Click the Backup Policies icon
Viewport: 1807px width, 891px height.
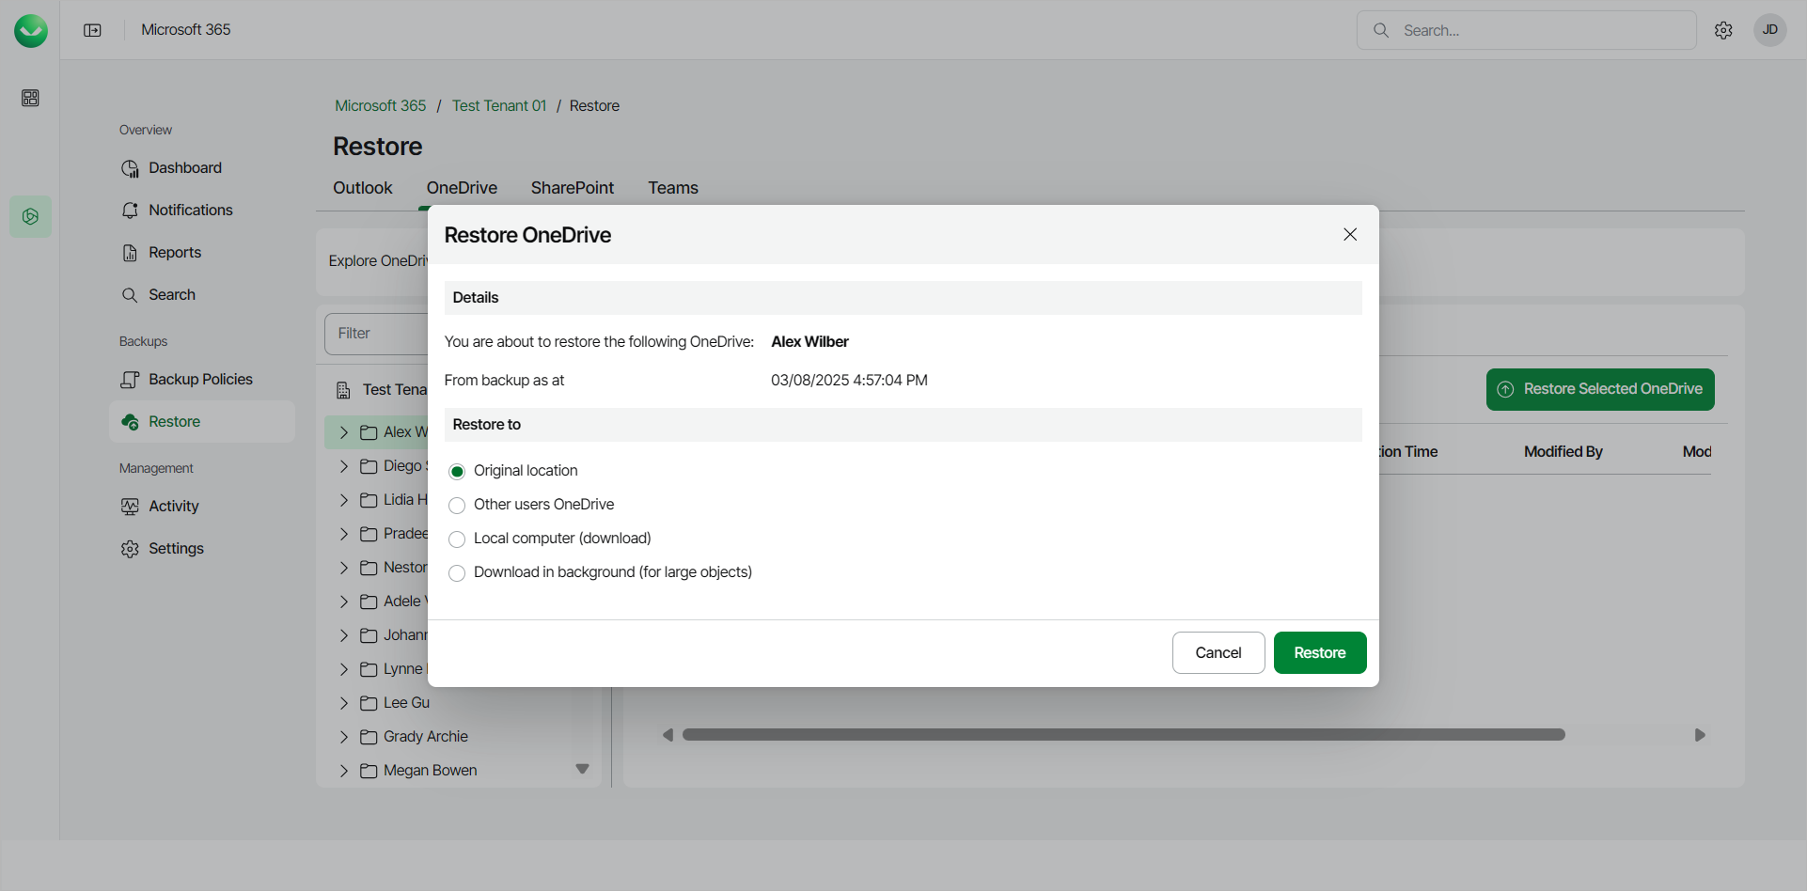click(130, 380)
